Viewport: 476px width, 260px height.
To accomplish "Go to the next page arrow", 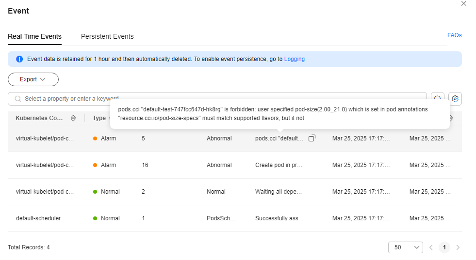I will [x=458, y=247].
